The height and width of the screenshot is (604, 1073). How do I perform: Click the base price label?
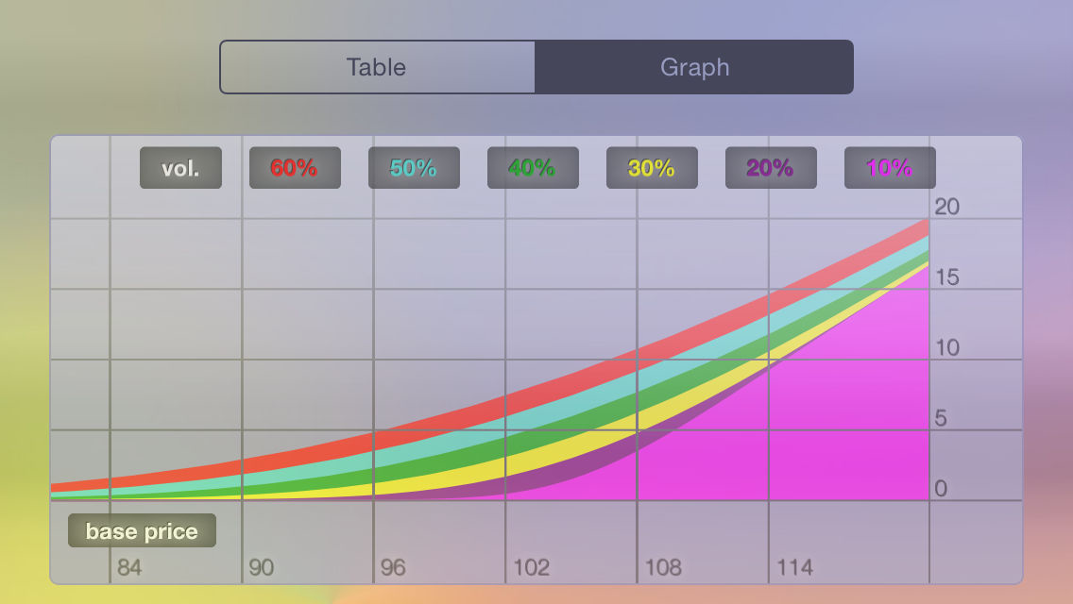(141, 529)
